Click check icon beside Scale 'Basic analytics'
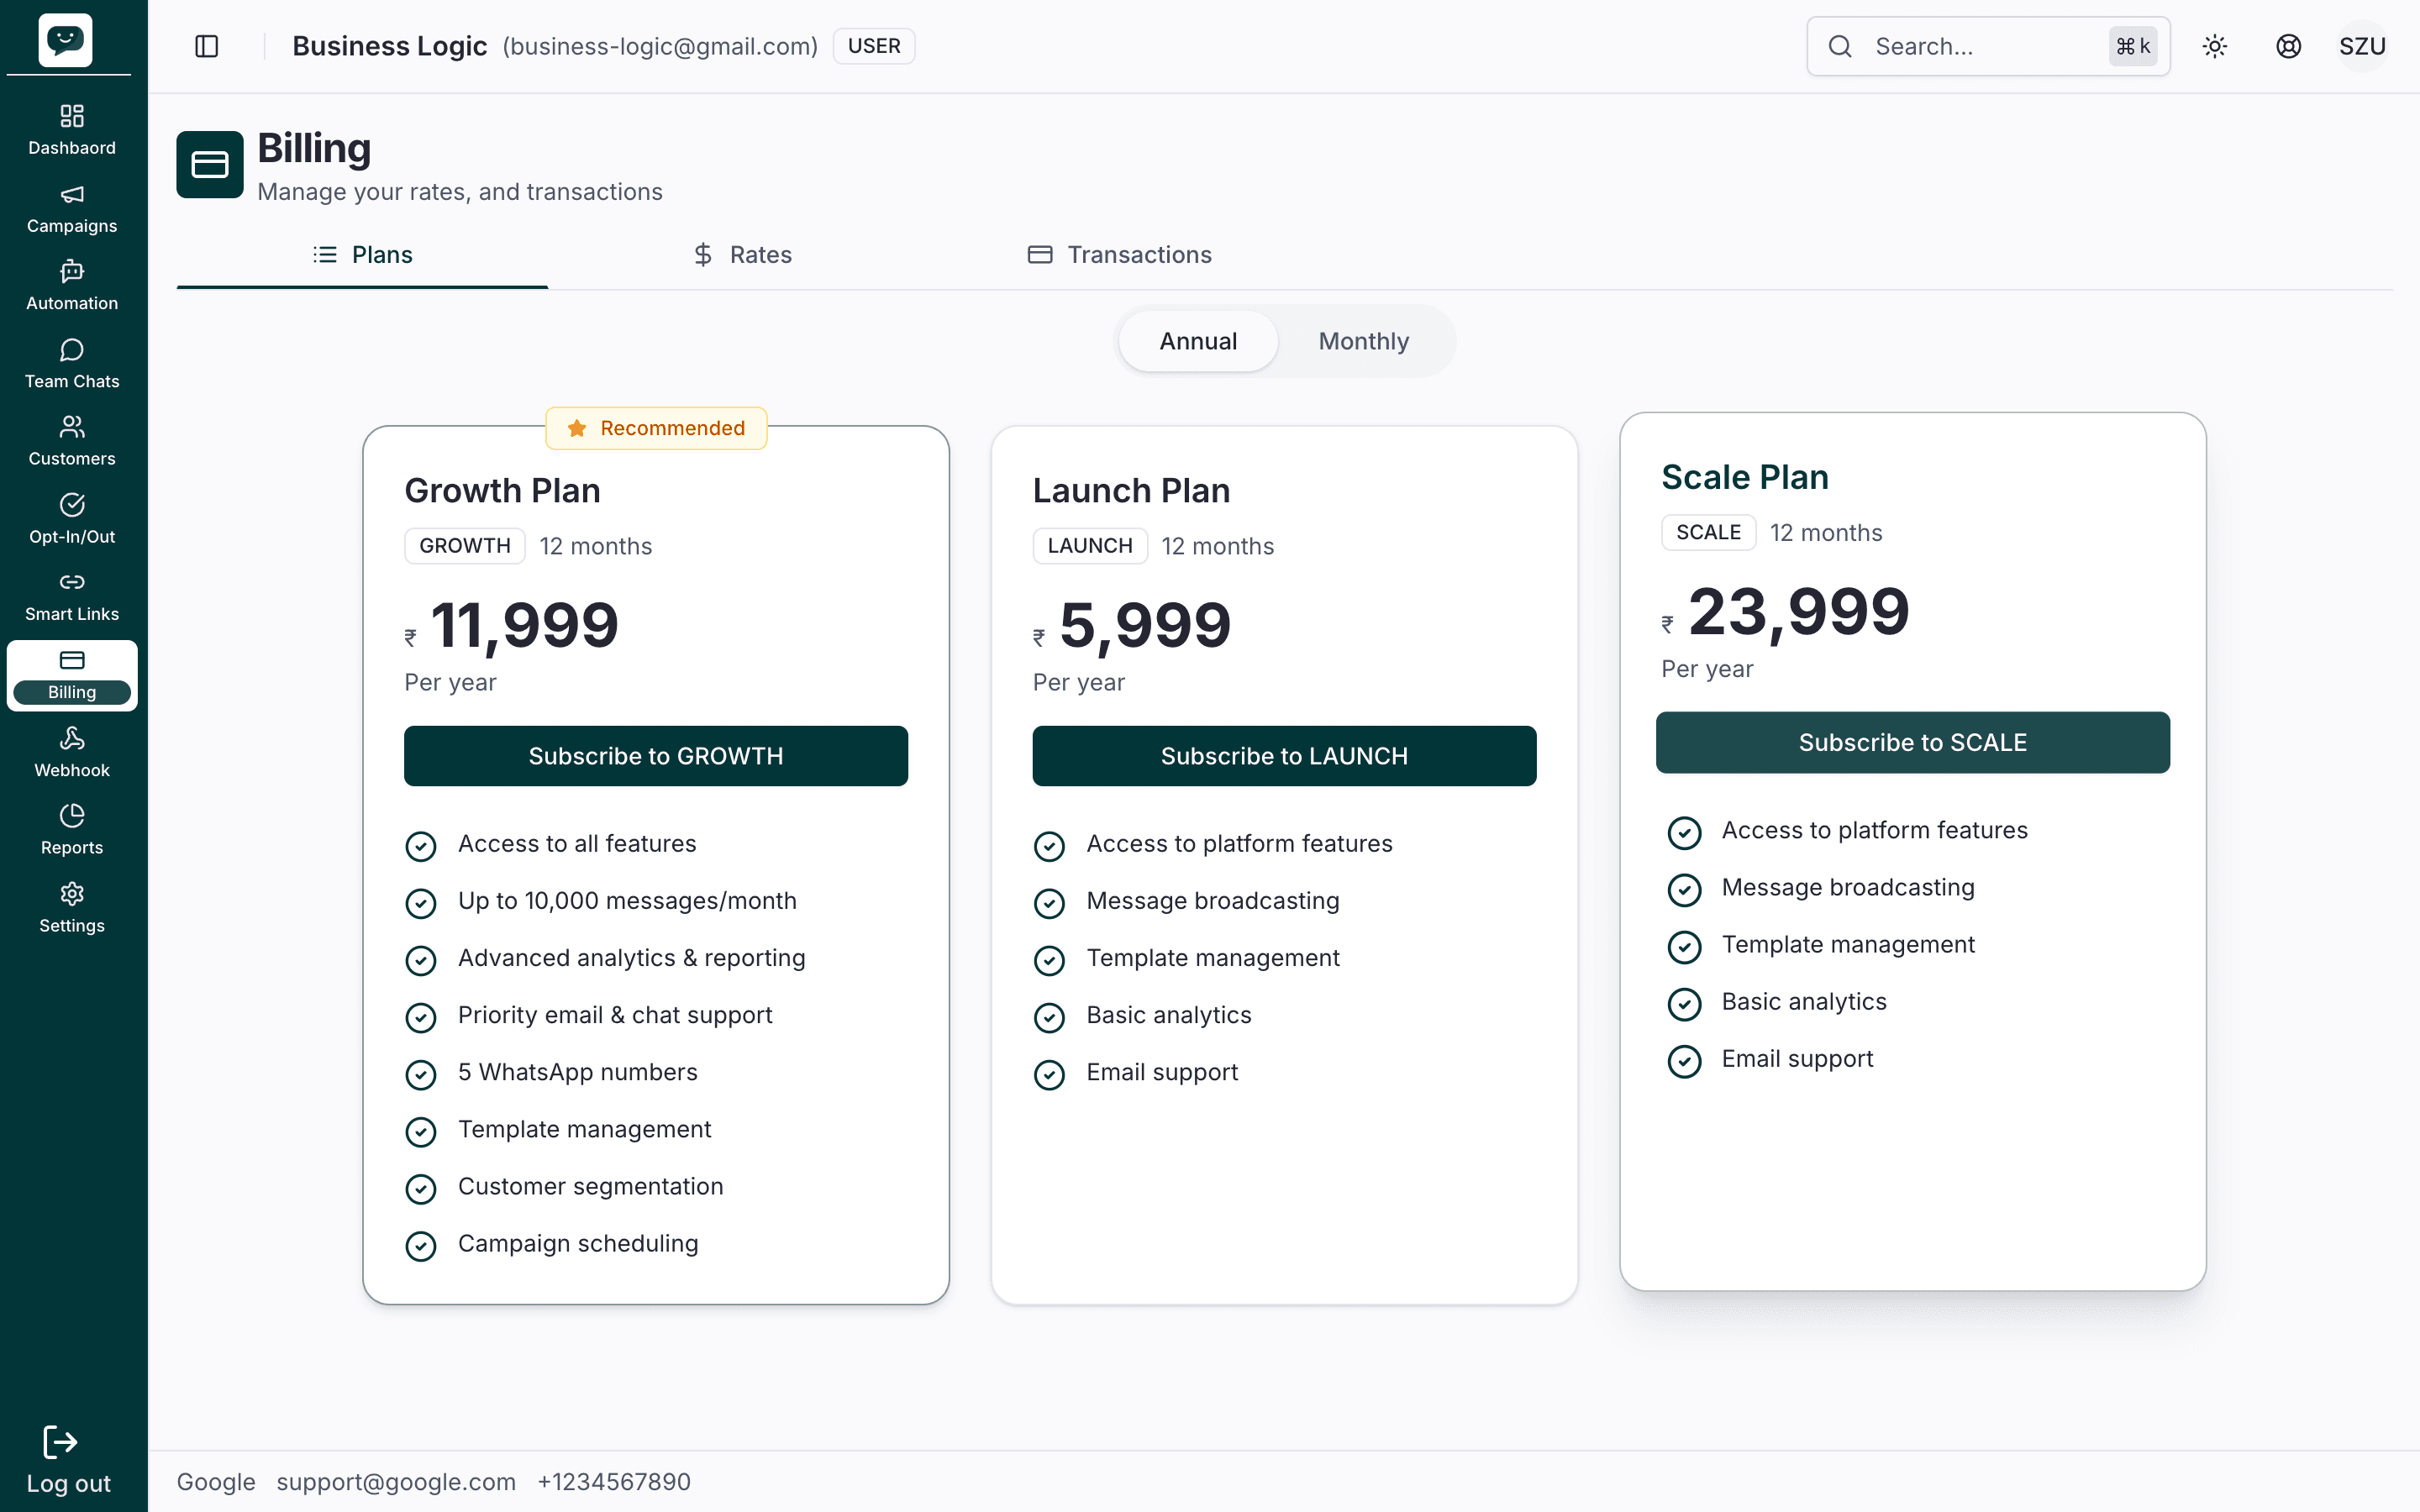 tap(1685, 1004)
